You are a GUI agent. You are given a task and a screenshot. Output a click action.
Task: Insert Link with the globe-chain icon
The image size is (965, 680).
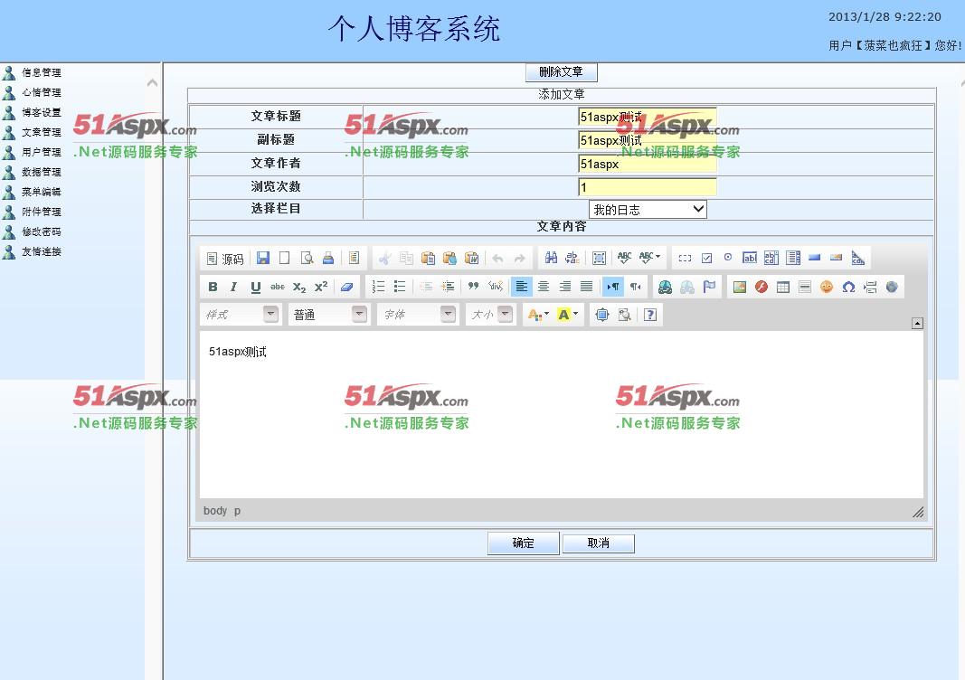666,287
